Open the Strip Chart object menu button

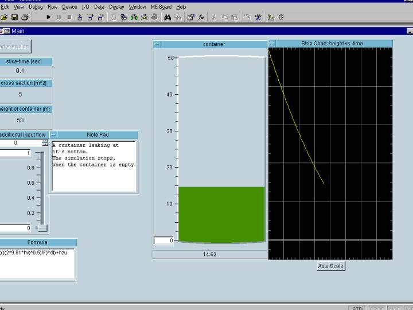(272, 44)
